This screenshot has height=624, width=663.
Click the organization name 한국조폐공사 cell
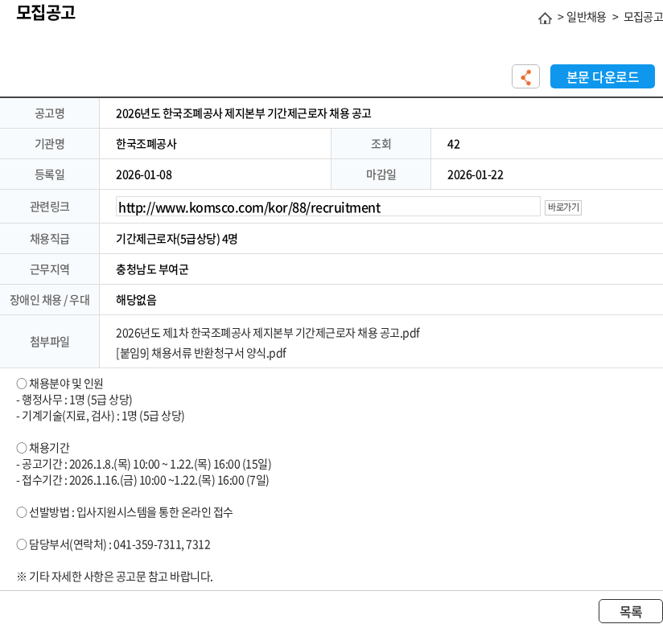146,144
